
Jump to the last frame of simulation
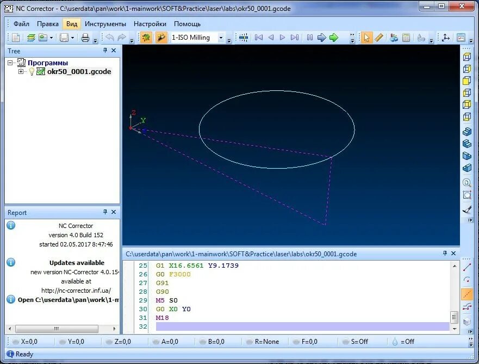click(x=295, y=38)
